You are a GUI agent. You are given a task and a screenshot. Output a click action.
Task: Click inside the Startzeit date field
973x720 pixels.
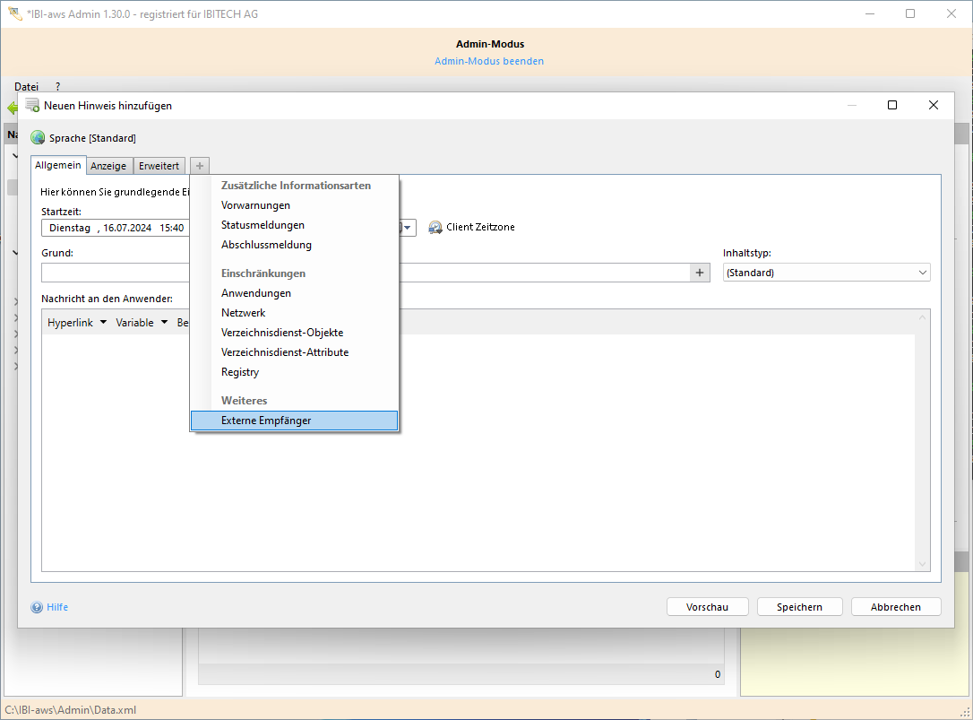click(115, 228)
